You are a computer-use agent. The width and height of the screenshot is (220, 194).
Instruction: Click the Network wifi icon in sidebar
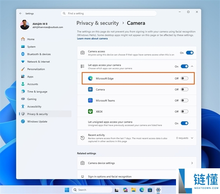pyautogui.click(x=23, y=61)
